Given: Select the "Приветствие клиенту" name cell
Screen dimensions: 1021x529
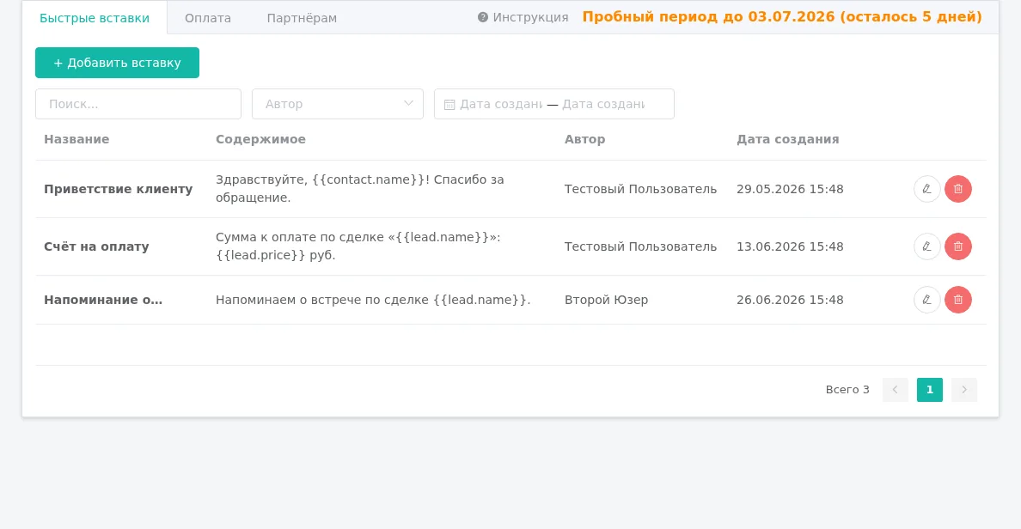Looking at the screenshot, I should 119,189.
